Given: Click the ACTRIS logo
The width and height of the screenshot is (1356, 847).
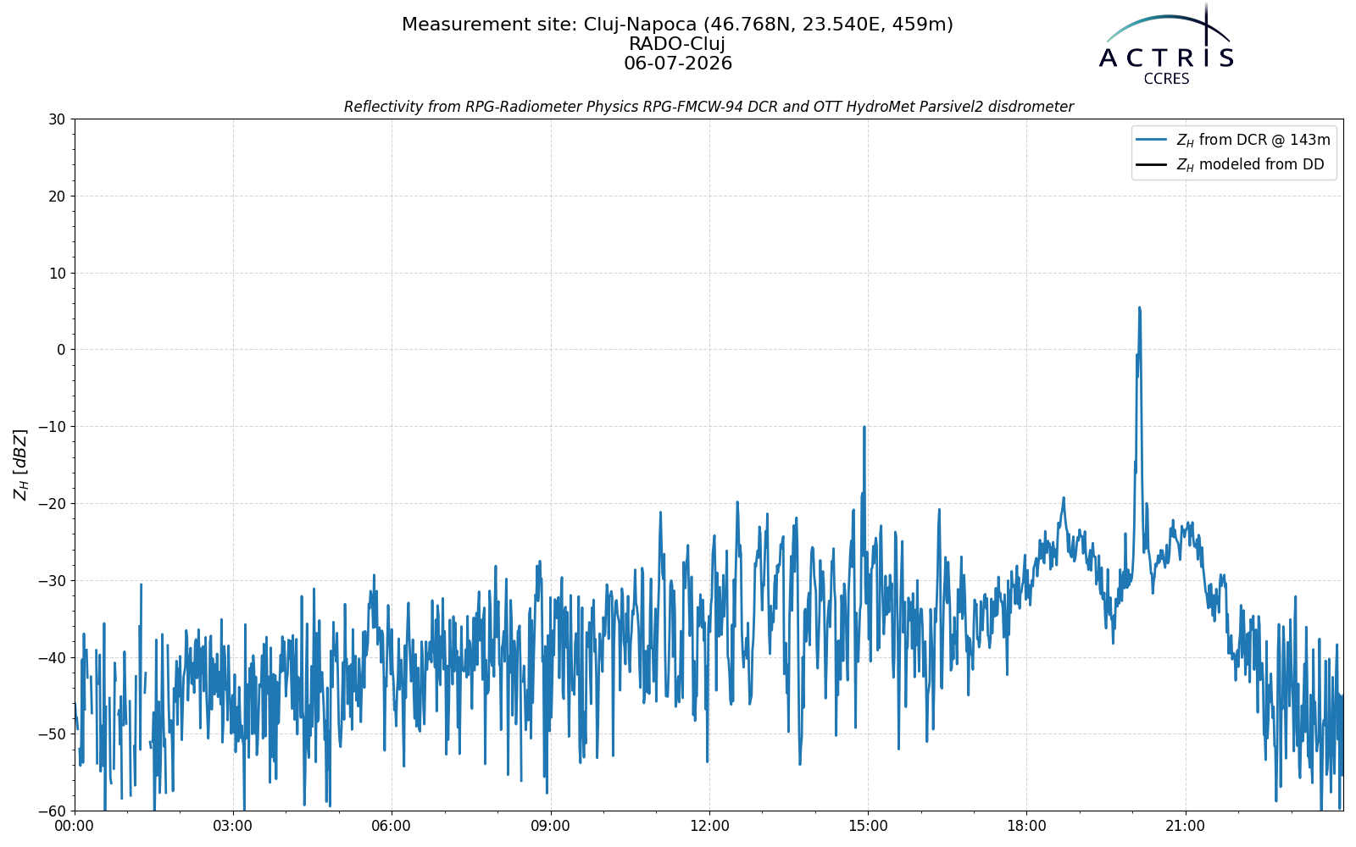Looking at the screenshot, I should pyautogui.click(x=1166, y=44).
